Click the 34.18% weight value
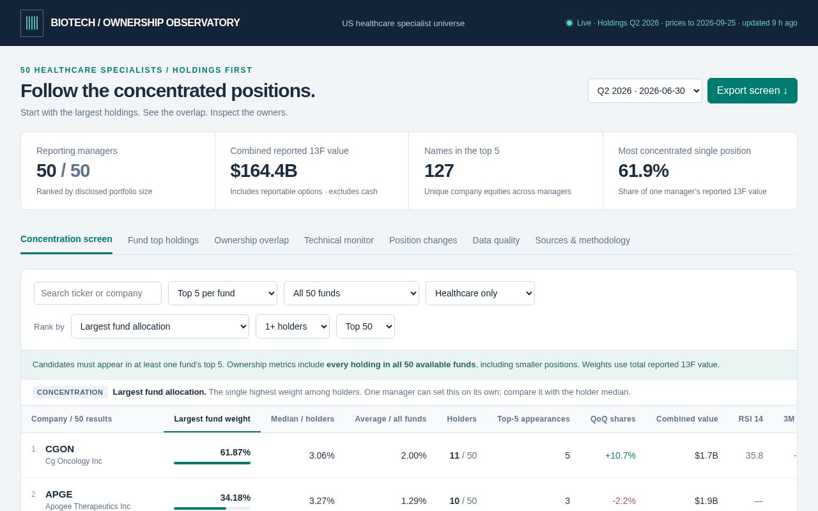The image size is (818, 511). 235,498
